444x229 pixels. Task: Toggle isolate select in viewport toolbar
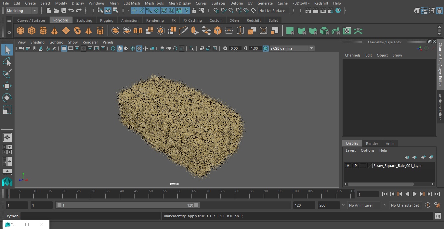[192, 48]
